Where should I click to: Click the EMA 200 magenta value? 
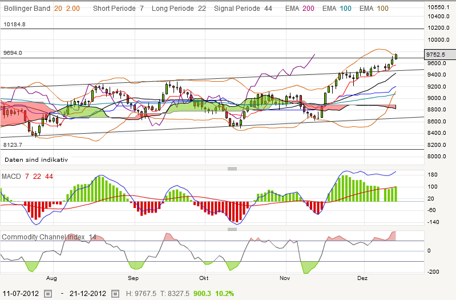point(308,9)
